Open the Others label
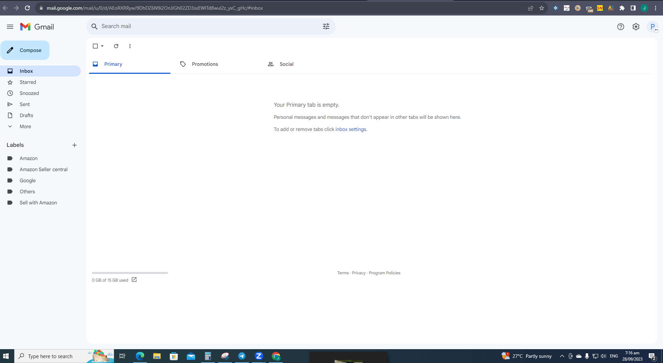 click(40, 192)
